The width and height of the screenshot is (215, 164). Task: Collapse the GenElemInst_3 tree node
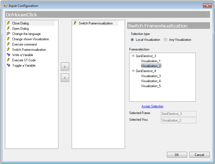tap(133, 56)
